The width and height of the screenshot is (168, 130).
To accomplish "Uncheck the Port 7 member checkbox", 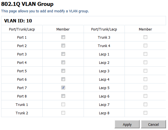I will [x=63, y=87].
